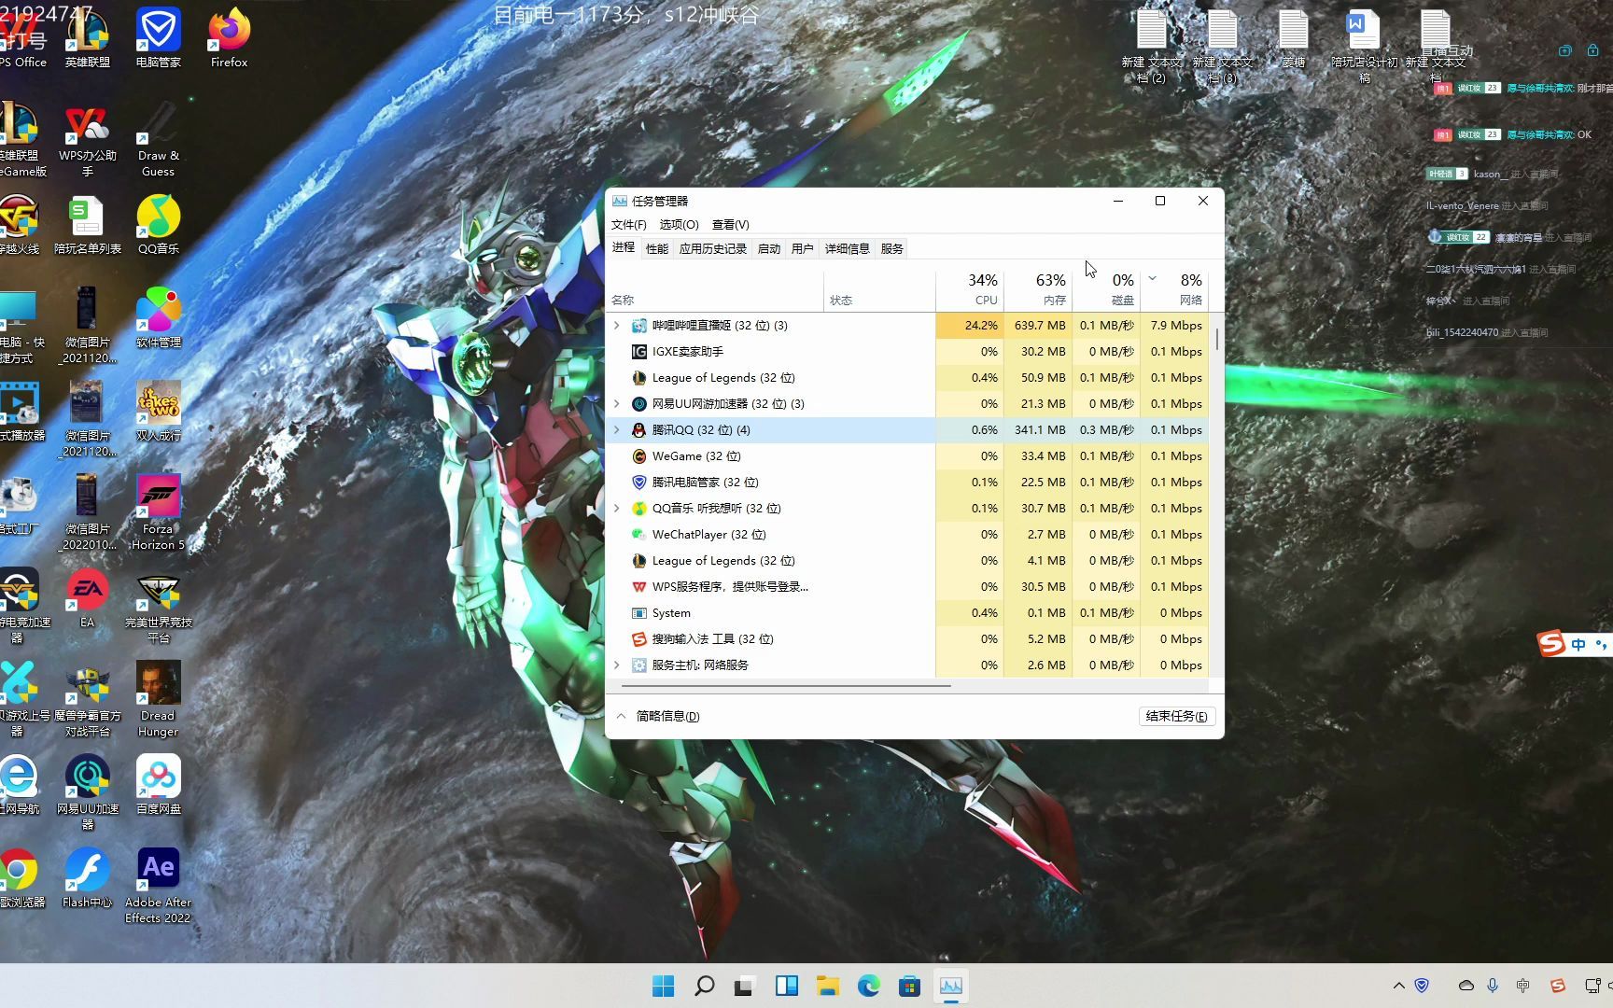Viewport: 1613px width, 1008px height.
Task: Open the Widgets taskbar icon
Action: pos(787,986)
